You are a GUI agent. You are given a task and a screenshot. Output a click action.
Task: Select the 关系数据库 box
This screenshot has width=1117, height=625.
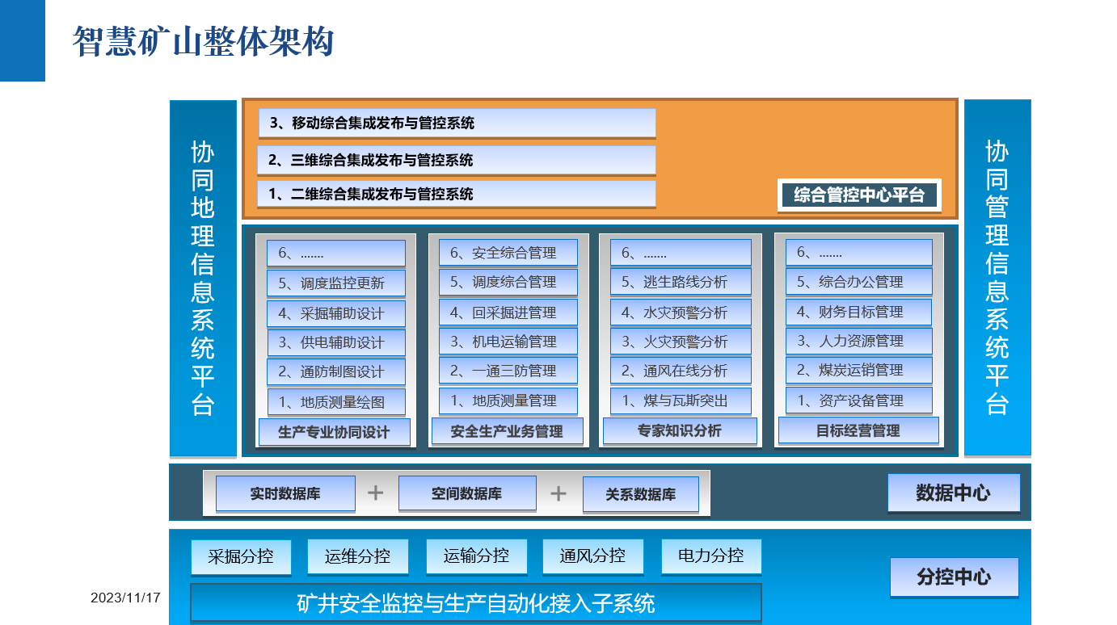click(641, 495)
